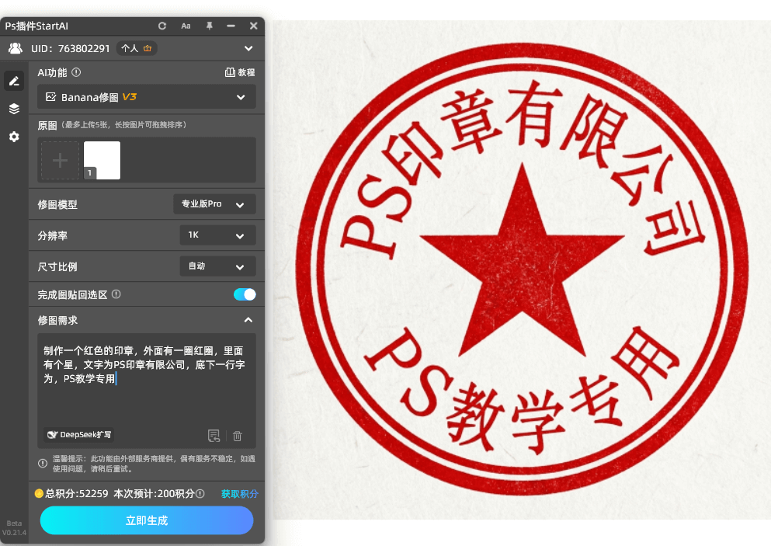The width and height of the screenshot is (771, 546).
Task: Collapse the 修图需求 section
Action: point(248,320)
